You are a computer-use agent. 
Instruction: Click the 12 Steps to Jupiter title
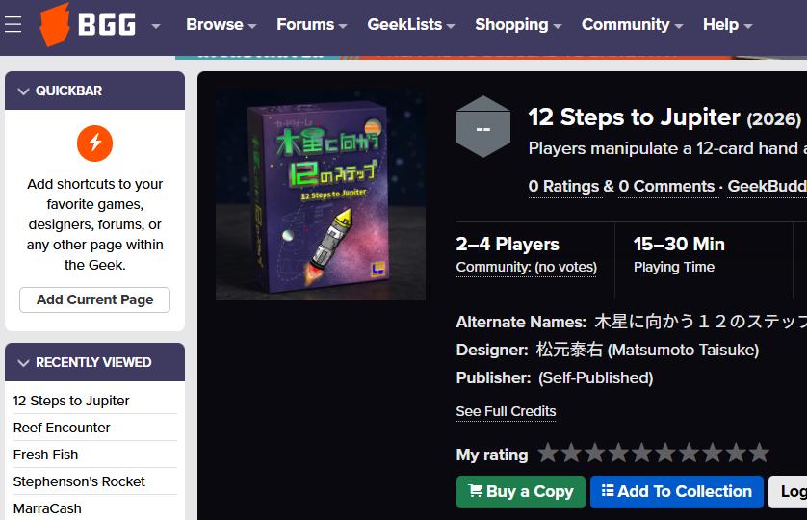tap(634, 117)
